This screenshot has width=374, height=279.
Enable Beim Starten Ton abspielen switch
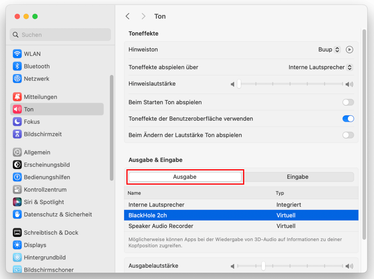click(348, 102)
